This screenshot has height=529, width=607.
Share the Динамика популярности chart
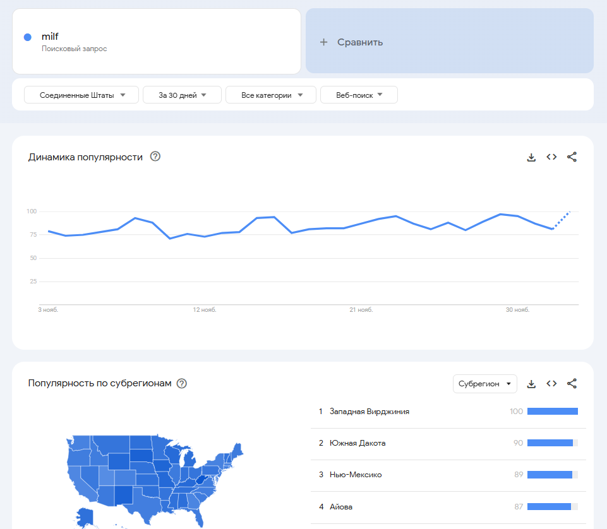(572, 157)
